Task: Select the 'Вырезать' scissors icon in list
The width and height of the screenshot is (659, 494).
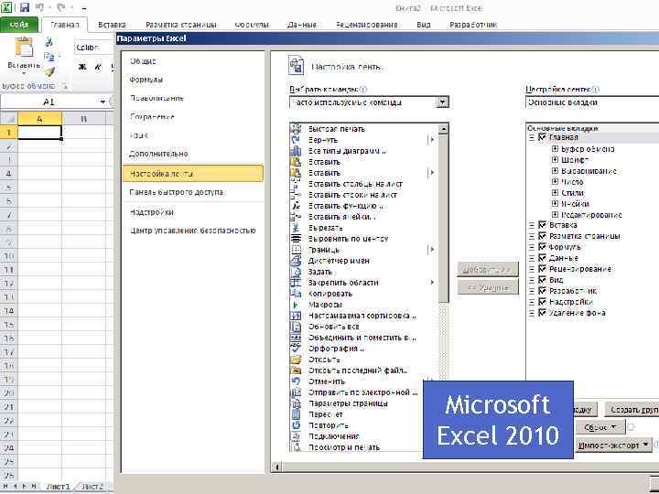Action: (x=296, y=228)
